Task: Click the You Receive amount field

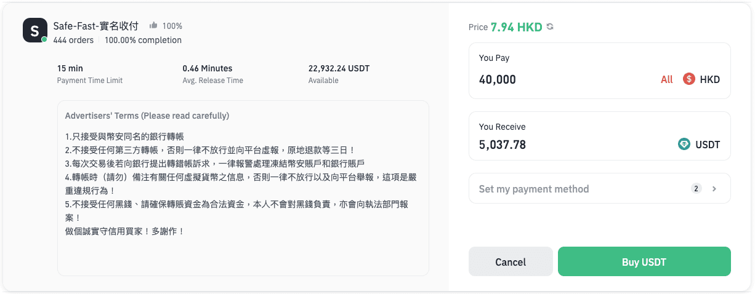Action: [600, 136]
